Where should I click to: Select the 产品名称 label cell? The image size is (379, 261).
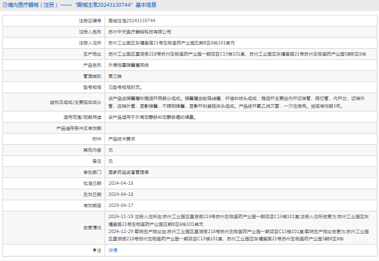pos(54,65)
